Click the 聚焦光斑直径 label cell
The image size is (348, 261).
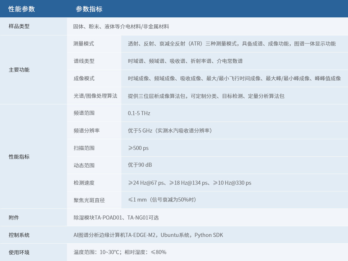[x=89, y=200]
